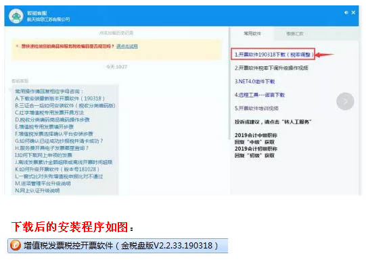Image resolution: width=366 pixels, height=262 pixels.
Task: Go to next slide with the round arrow button
Action: click(x=345, y=101)
